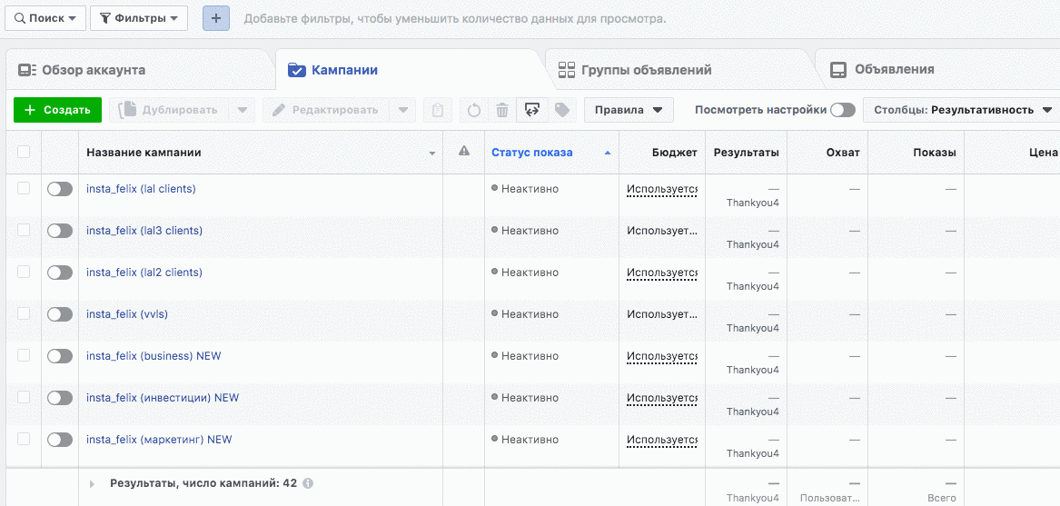
Task: Toggle on campaign insta_felix (lal clients)
Action: coord(59,190)
